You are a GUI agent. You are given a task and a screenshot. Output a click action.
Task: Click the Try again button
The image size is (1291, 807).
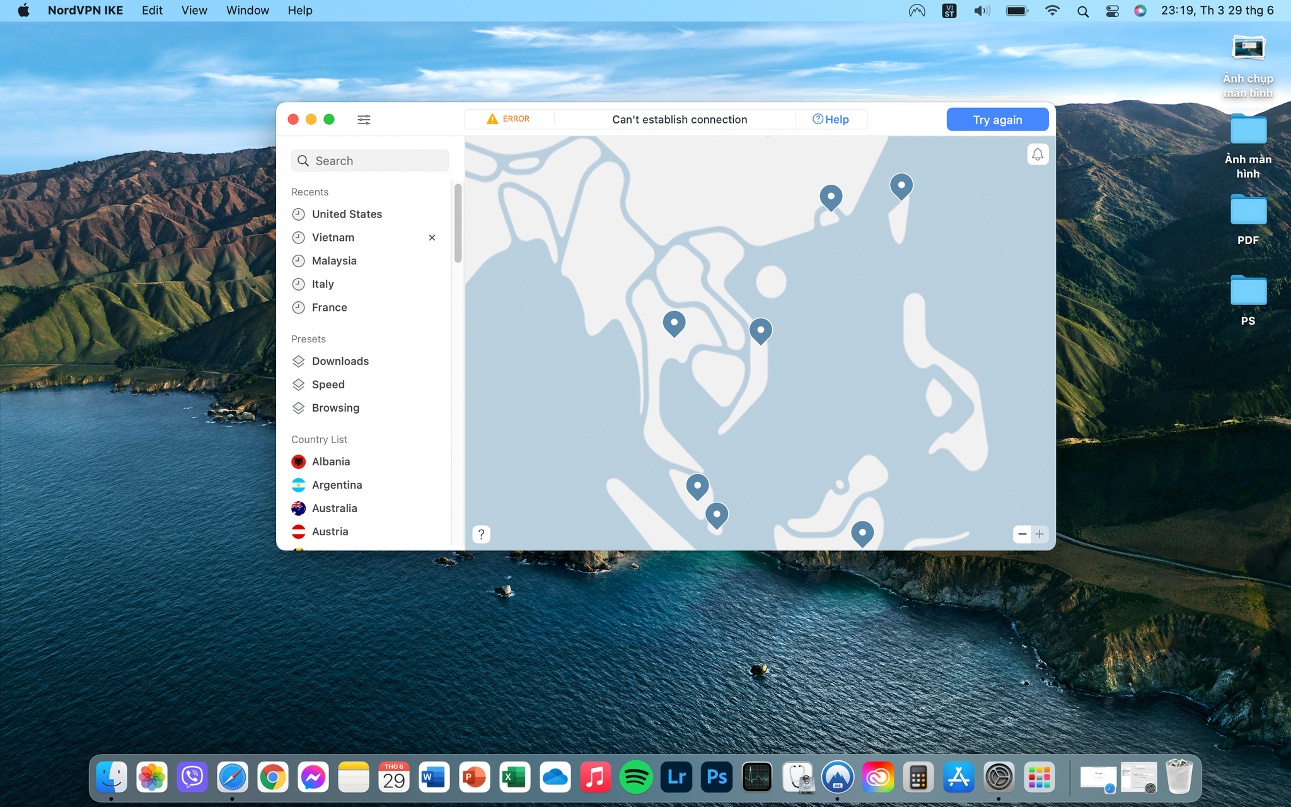click(x=997, y=120)
